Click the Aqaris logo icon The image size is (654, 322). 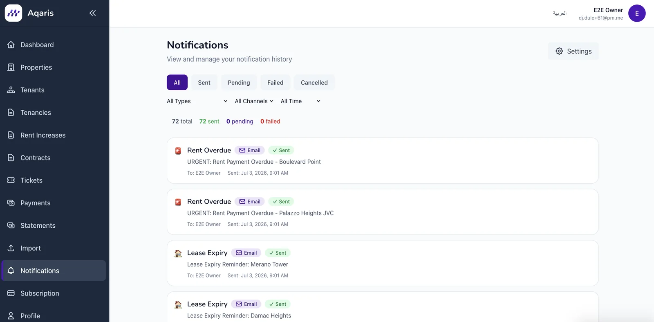click(x=13, y=13)
